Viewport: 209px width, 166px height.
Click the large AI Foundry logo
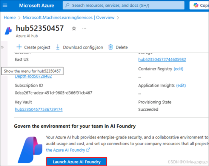(x=30, y=150)
